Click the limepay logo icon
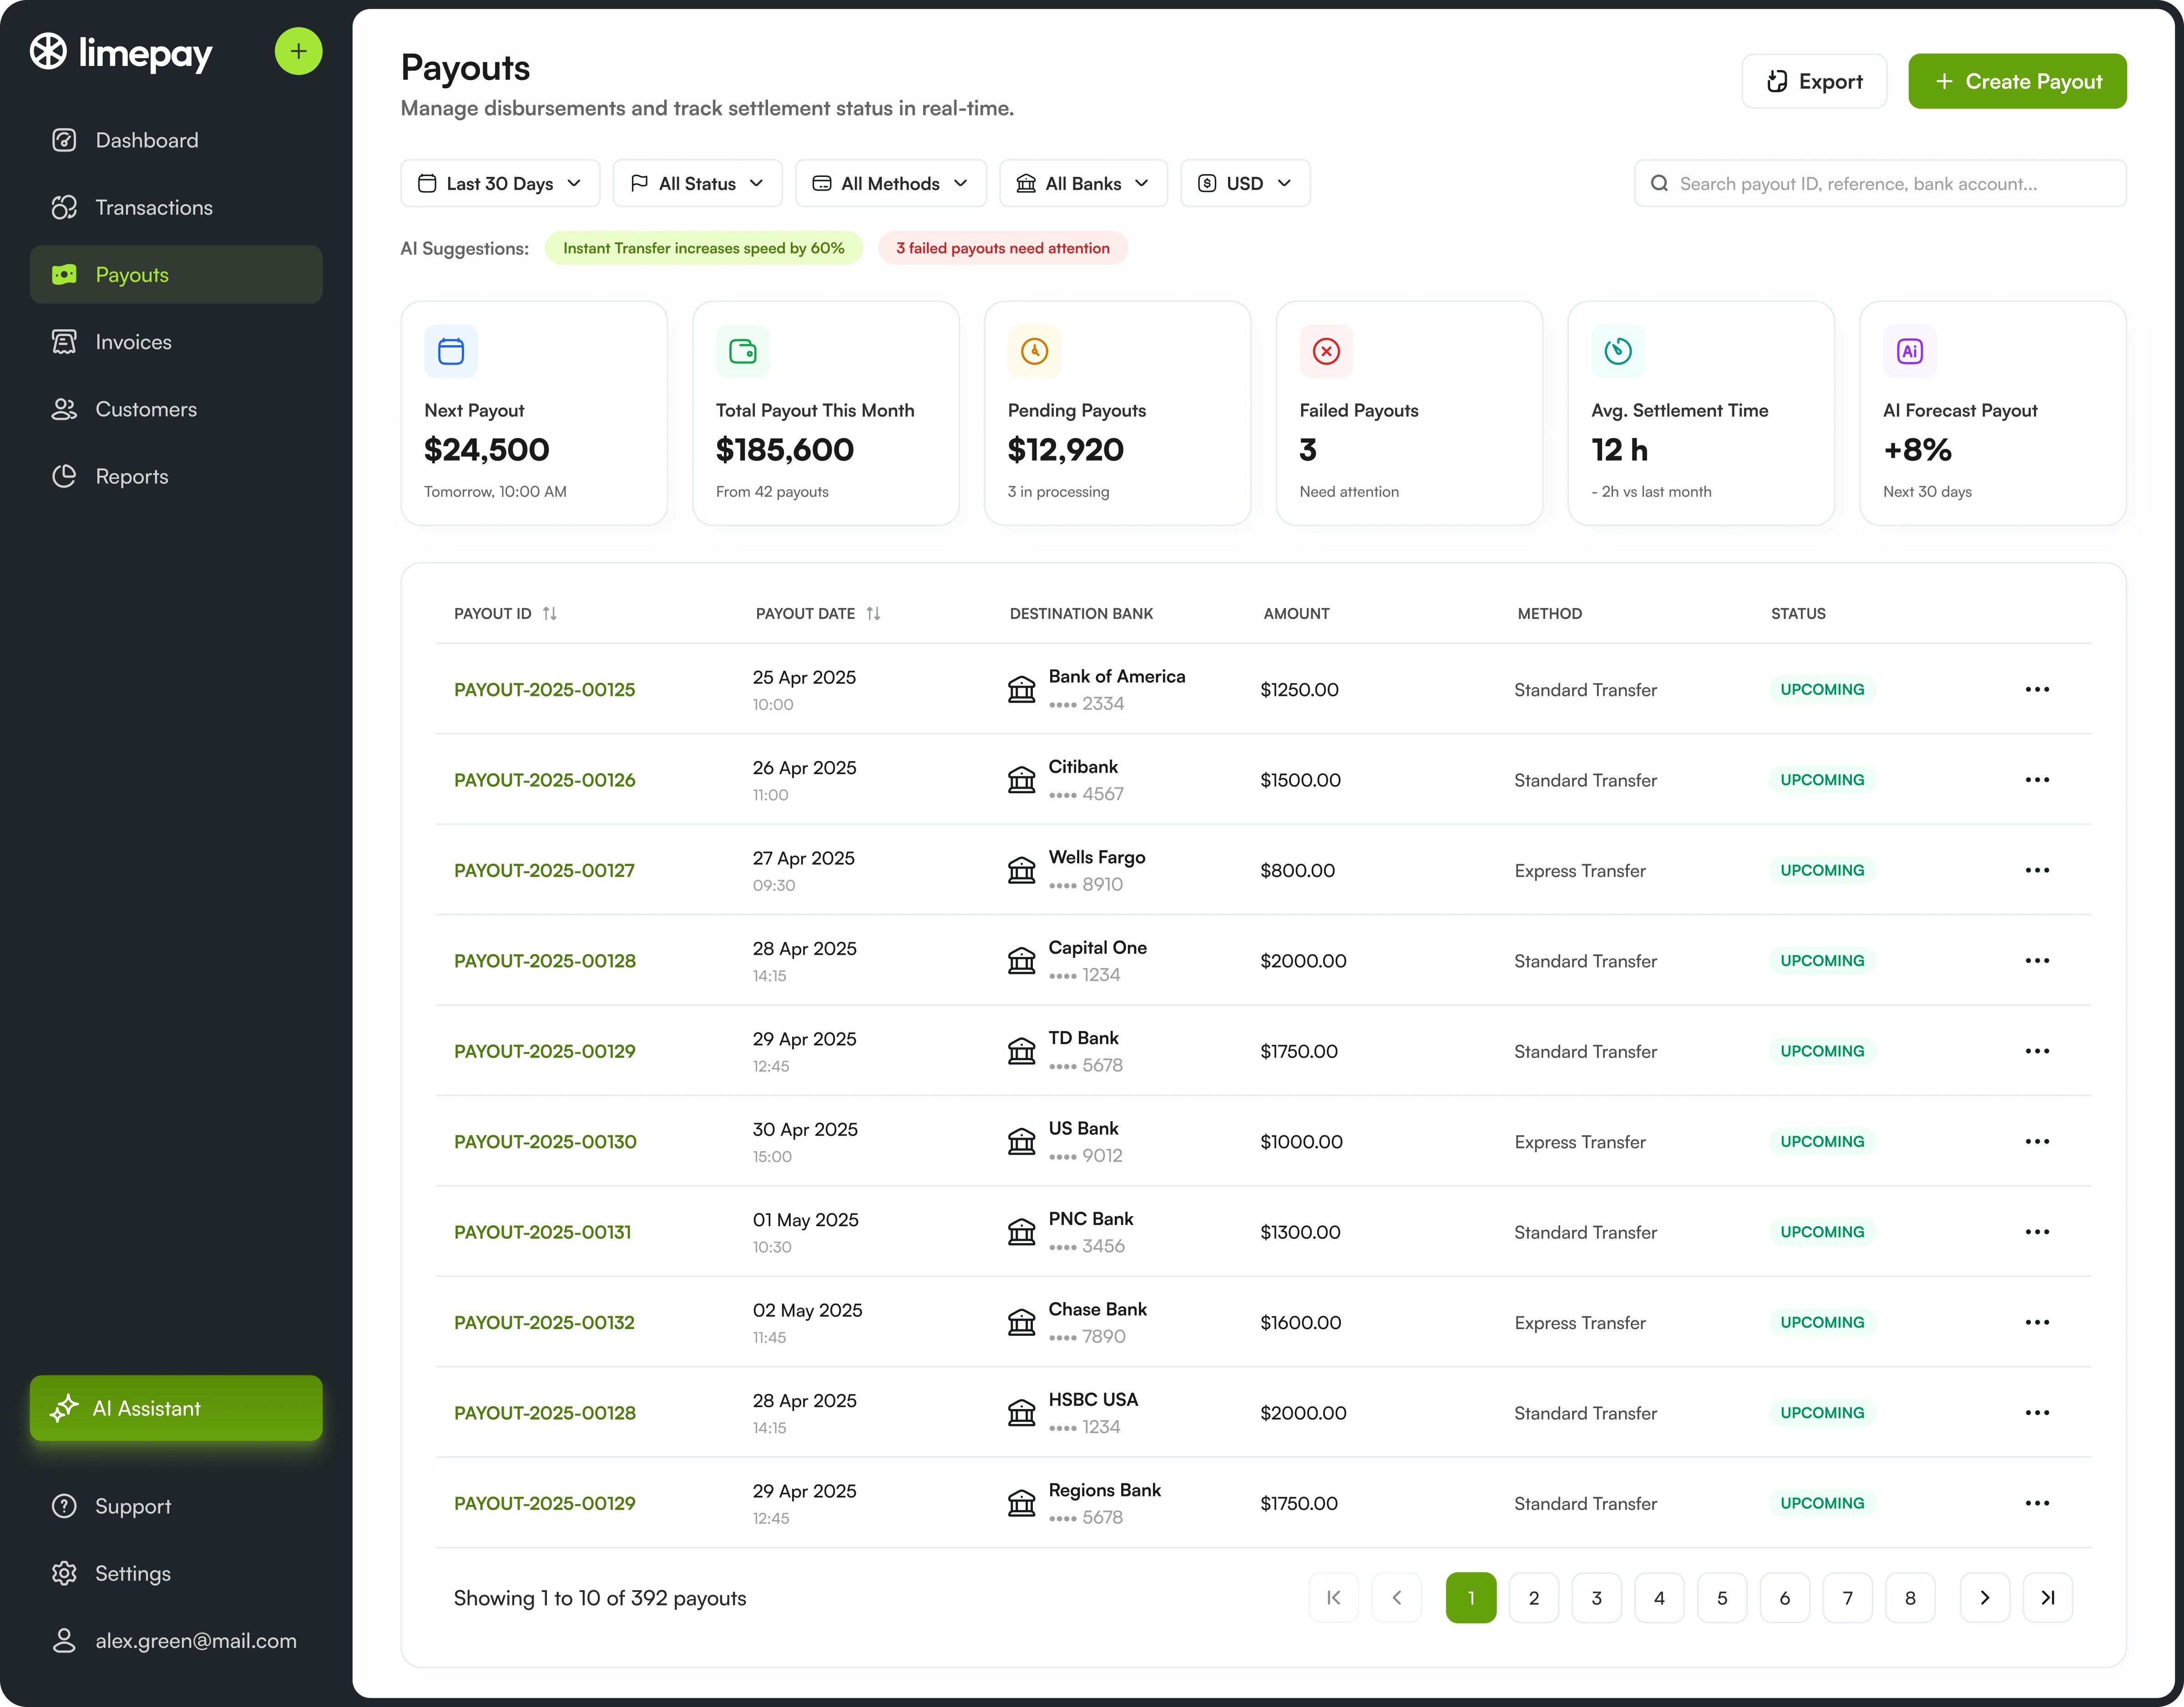Screen dimensions: 2184x1707 coord(48,51)
